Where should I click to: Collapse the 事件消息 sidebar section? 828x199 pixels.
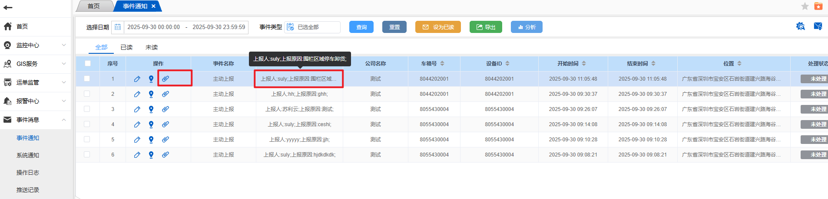[x=35, y=120]
